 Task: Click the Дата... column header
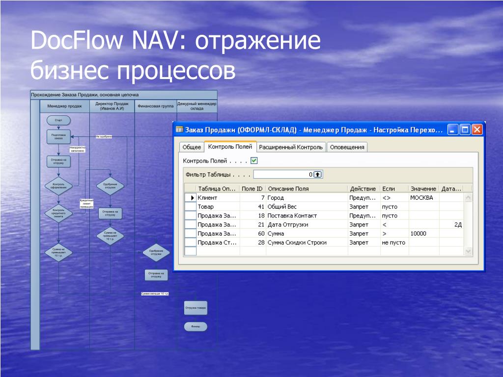(x=451, y=189)
